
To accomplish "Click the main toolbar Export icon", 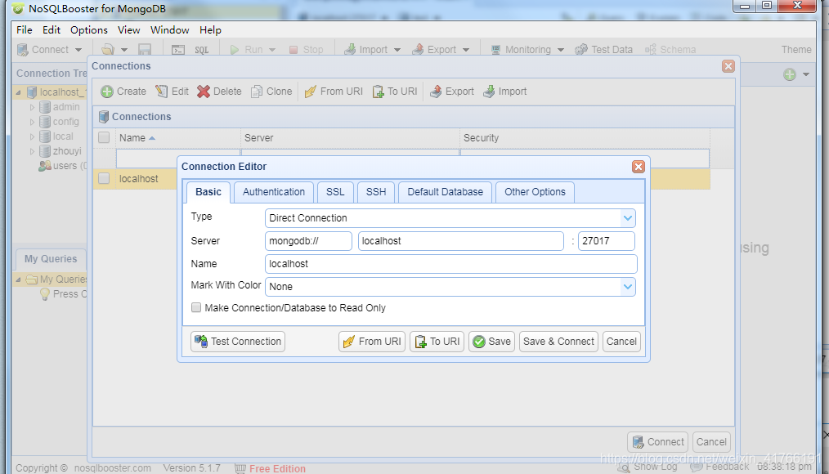I will (418, 50).
